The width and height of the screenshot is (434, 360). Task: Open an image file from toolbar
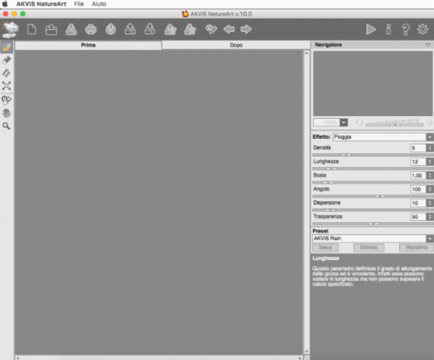point(51,30)
